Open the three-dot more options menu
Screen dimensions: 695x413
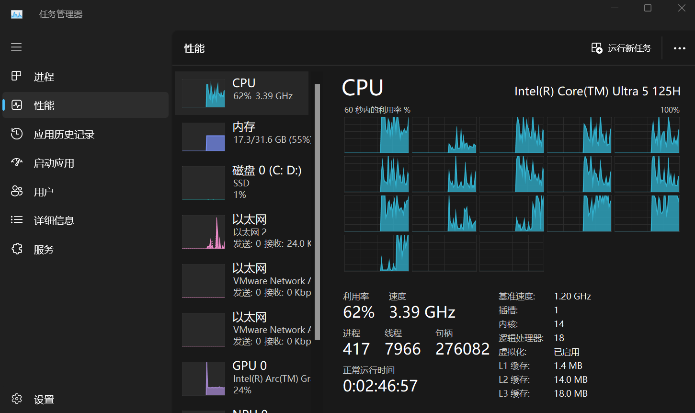(679, 48)
